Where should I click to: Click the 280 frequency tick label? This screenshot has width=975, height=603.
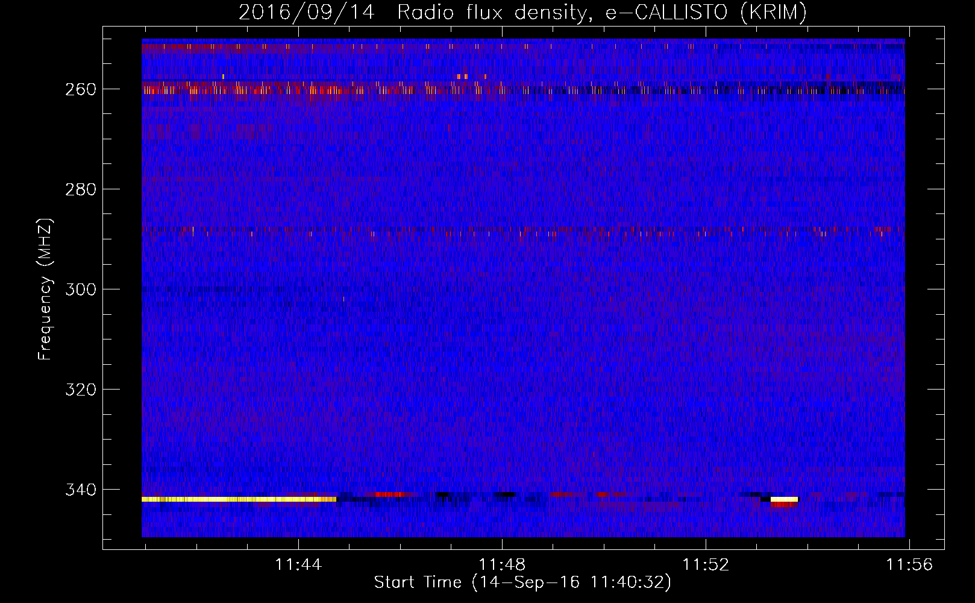tap(81, 189)
